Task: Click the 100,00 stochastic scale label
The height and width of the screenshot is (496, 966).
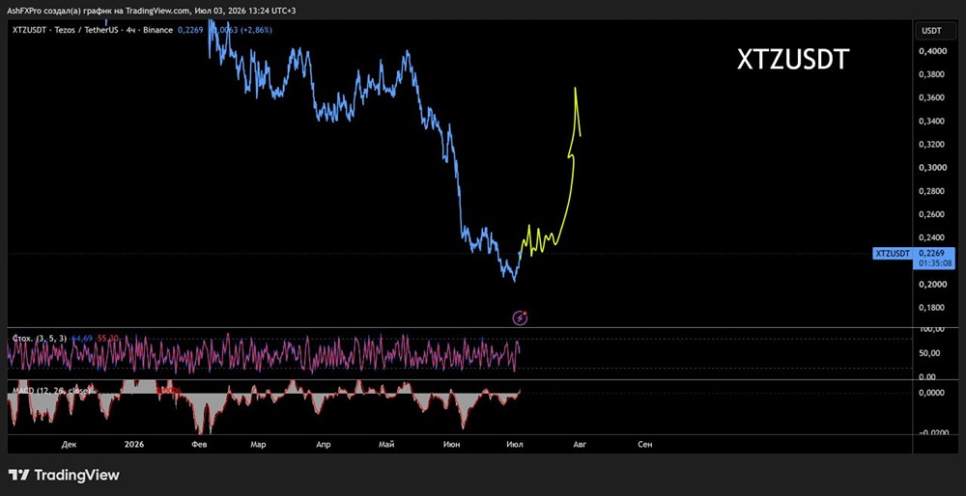Action: pos(929,330)
